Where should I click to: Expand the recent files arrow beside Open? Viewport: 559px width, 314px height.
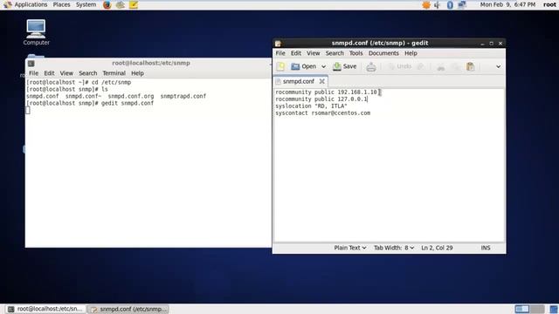coord(323,66)
